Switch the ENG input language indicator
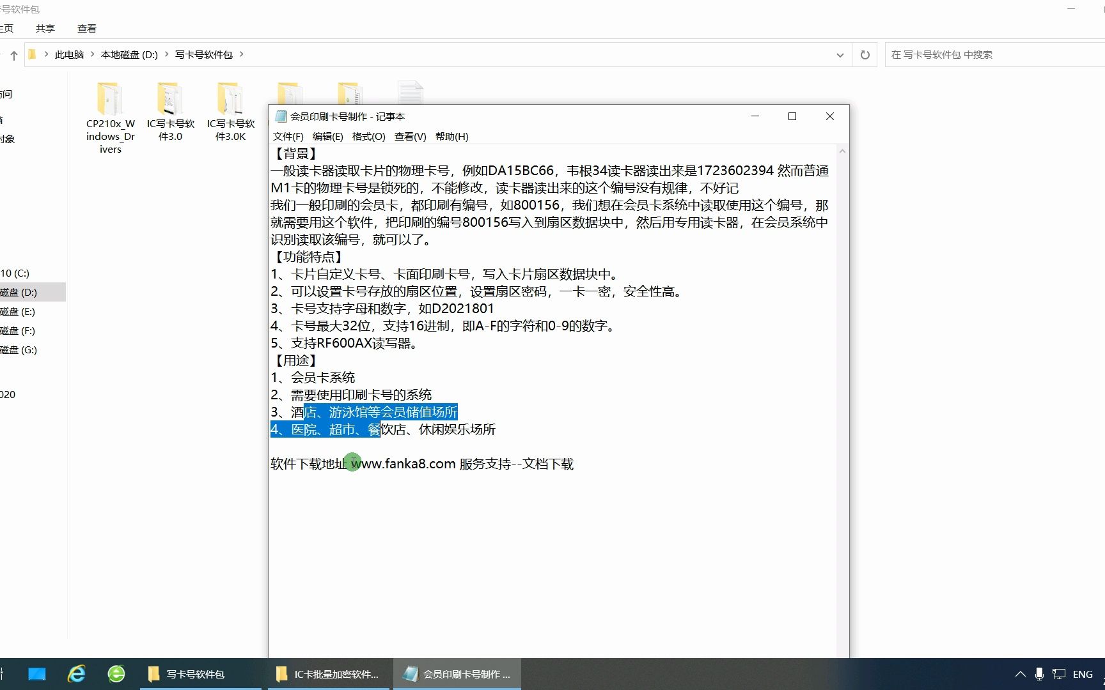Screen dimensions: 1105x690 click(x=1083, y=674)
